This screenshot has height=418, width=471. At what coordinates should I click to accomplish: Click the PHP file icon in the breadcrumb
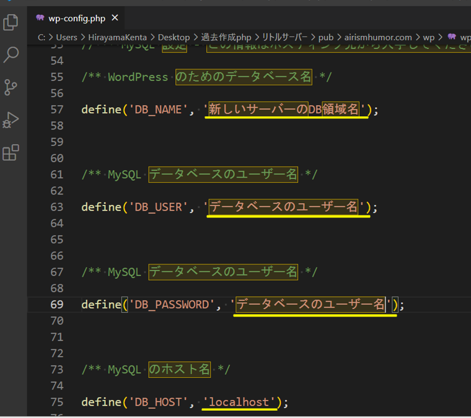click(451, 37)
